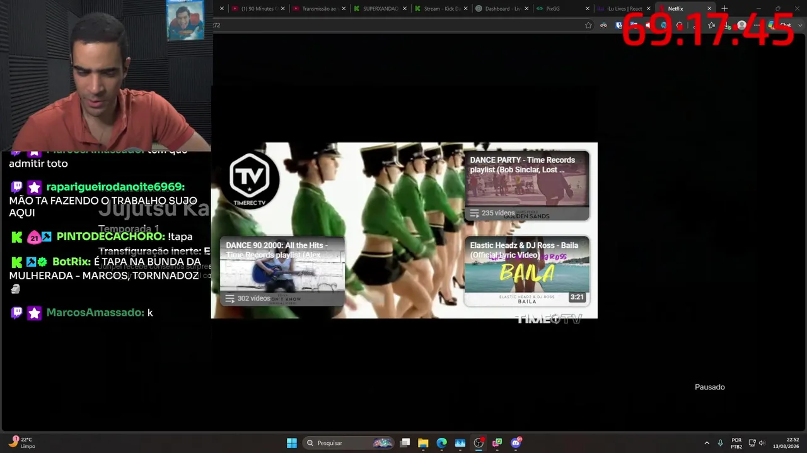This screenshot has width=807, height=453.
Task: Click the bottom MarcosAmassado username in chat
Action: coord(95,313)
